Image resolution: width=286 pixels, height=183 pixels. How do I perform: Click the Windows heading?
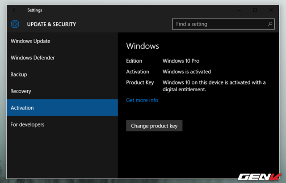(143, 46)
